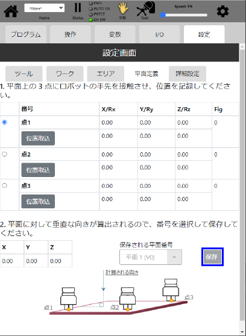Open the robot Tool icon

[x=145, y=8]
